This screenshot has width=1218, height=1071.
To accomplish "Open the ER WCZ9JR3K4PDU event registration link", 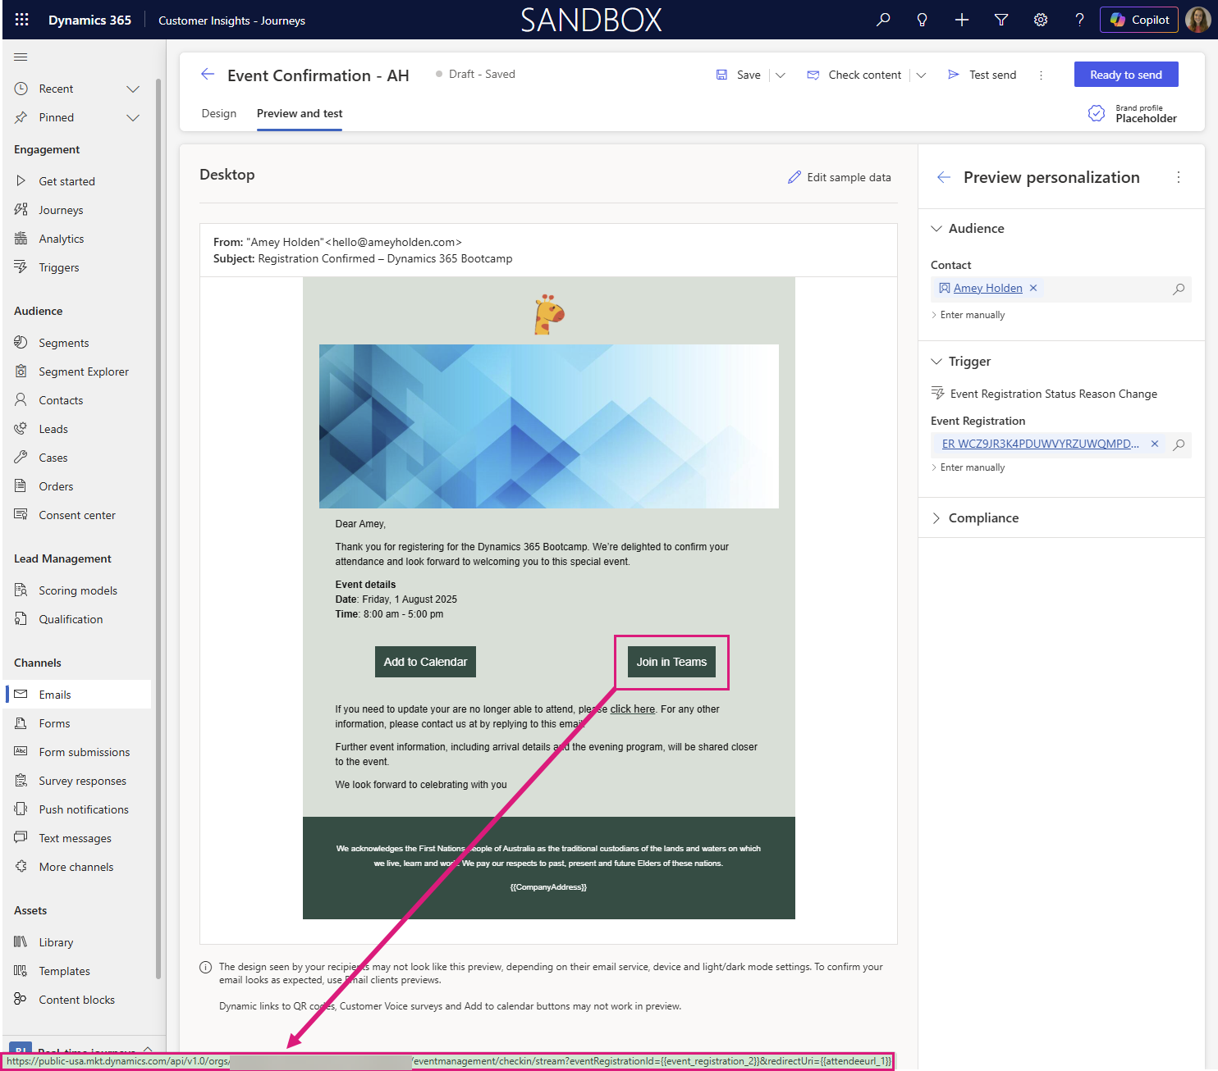I will 1040,444.
